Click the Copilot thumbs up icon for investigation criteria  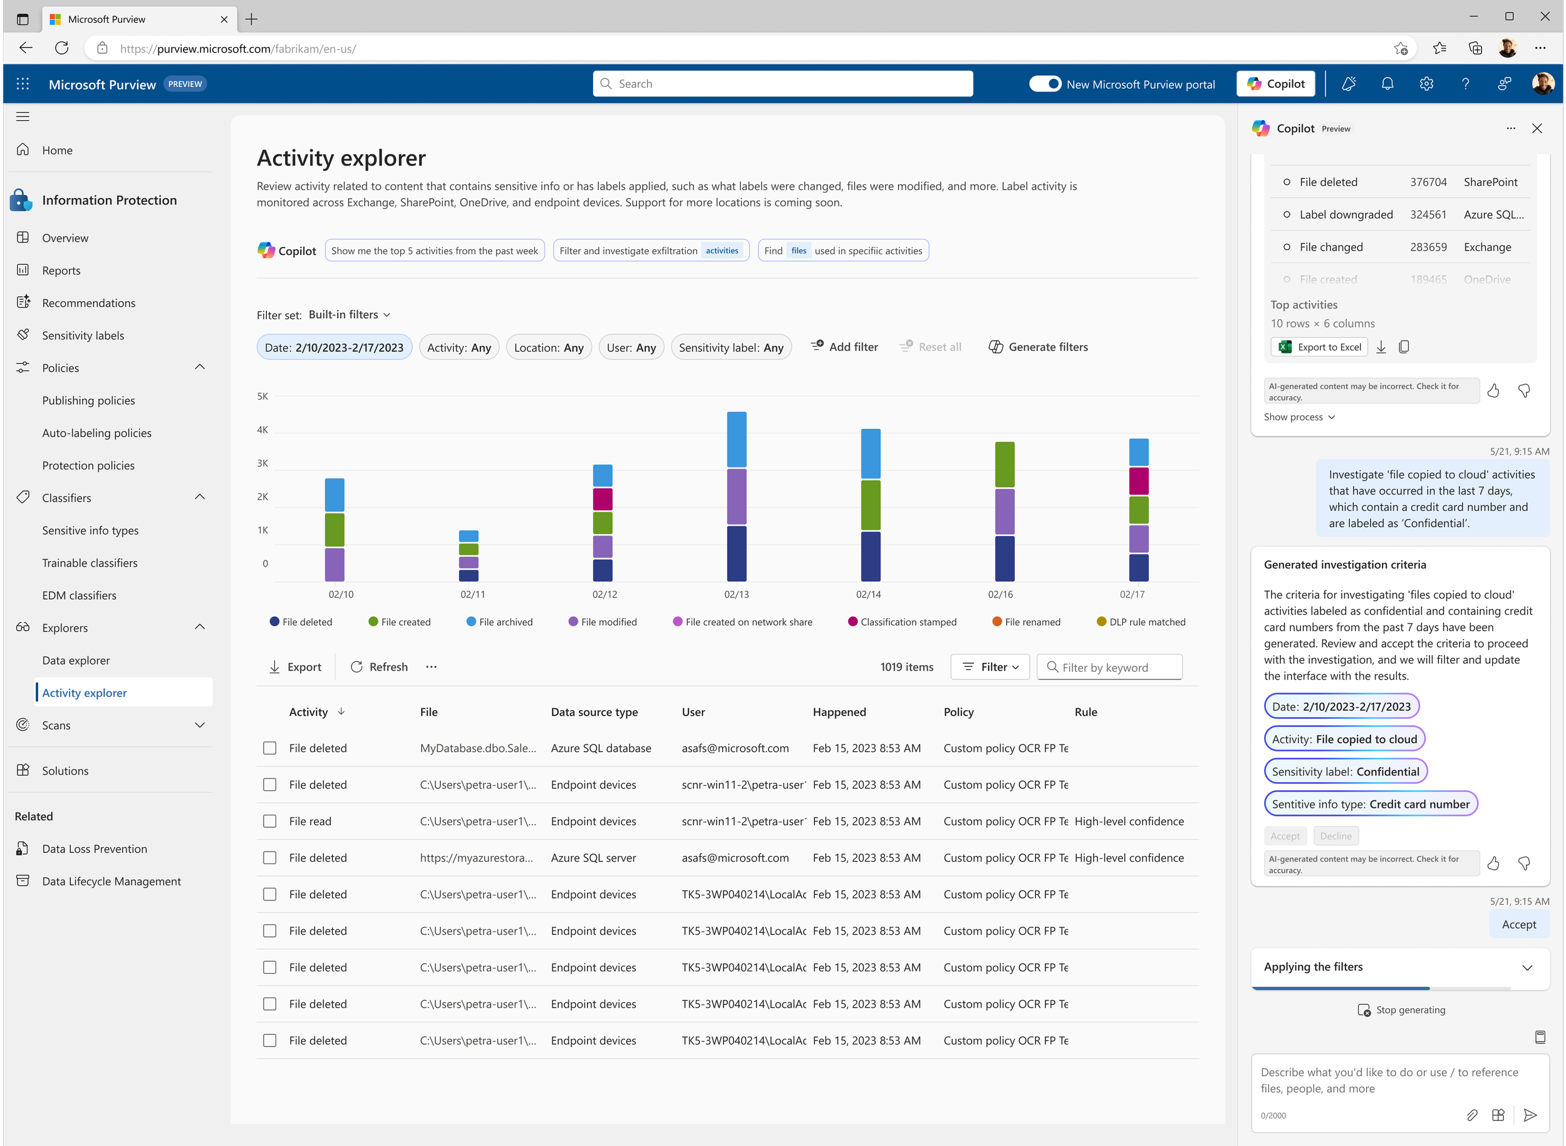point(1493,864)
